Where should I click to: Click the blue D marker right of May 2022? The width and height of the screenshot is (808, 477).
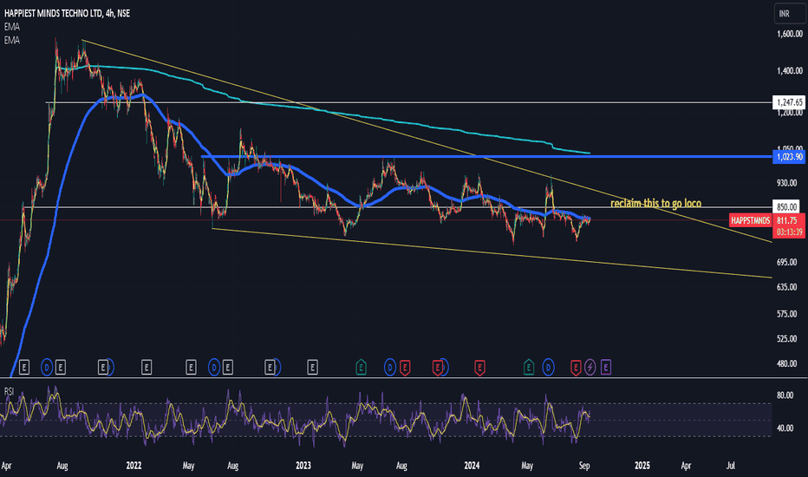pyautogui.click(x=214, y=367)
